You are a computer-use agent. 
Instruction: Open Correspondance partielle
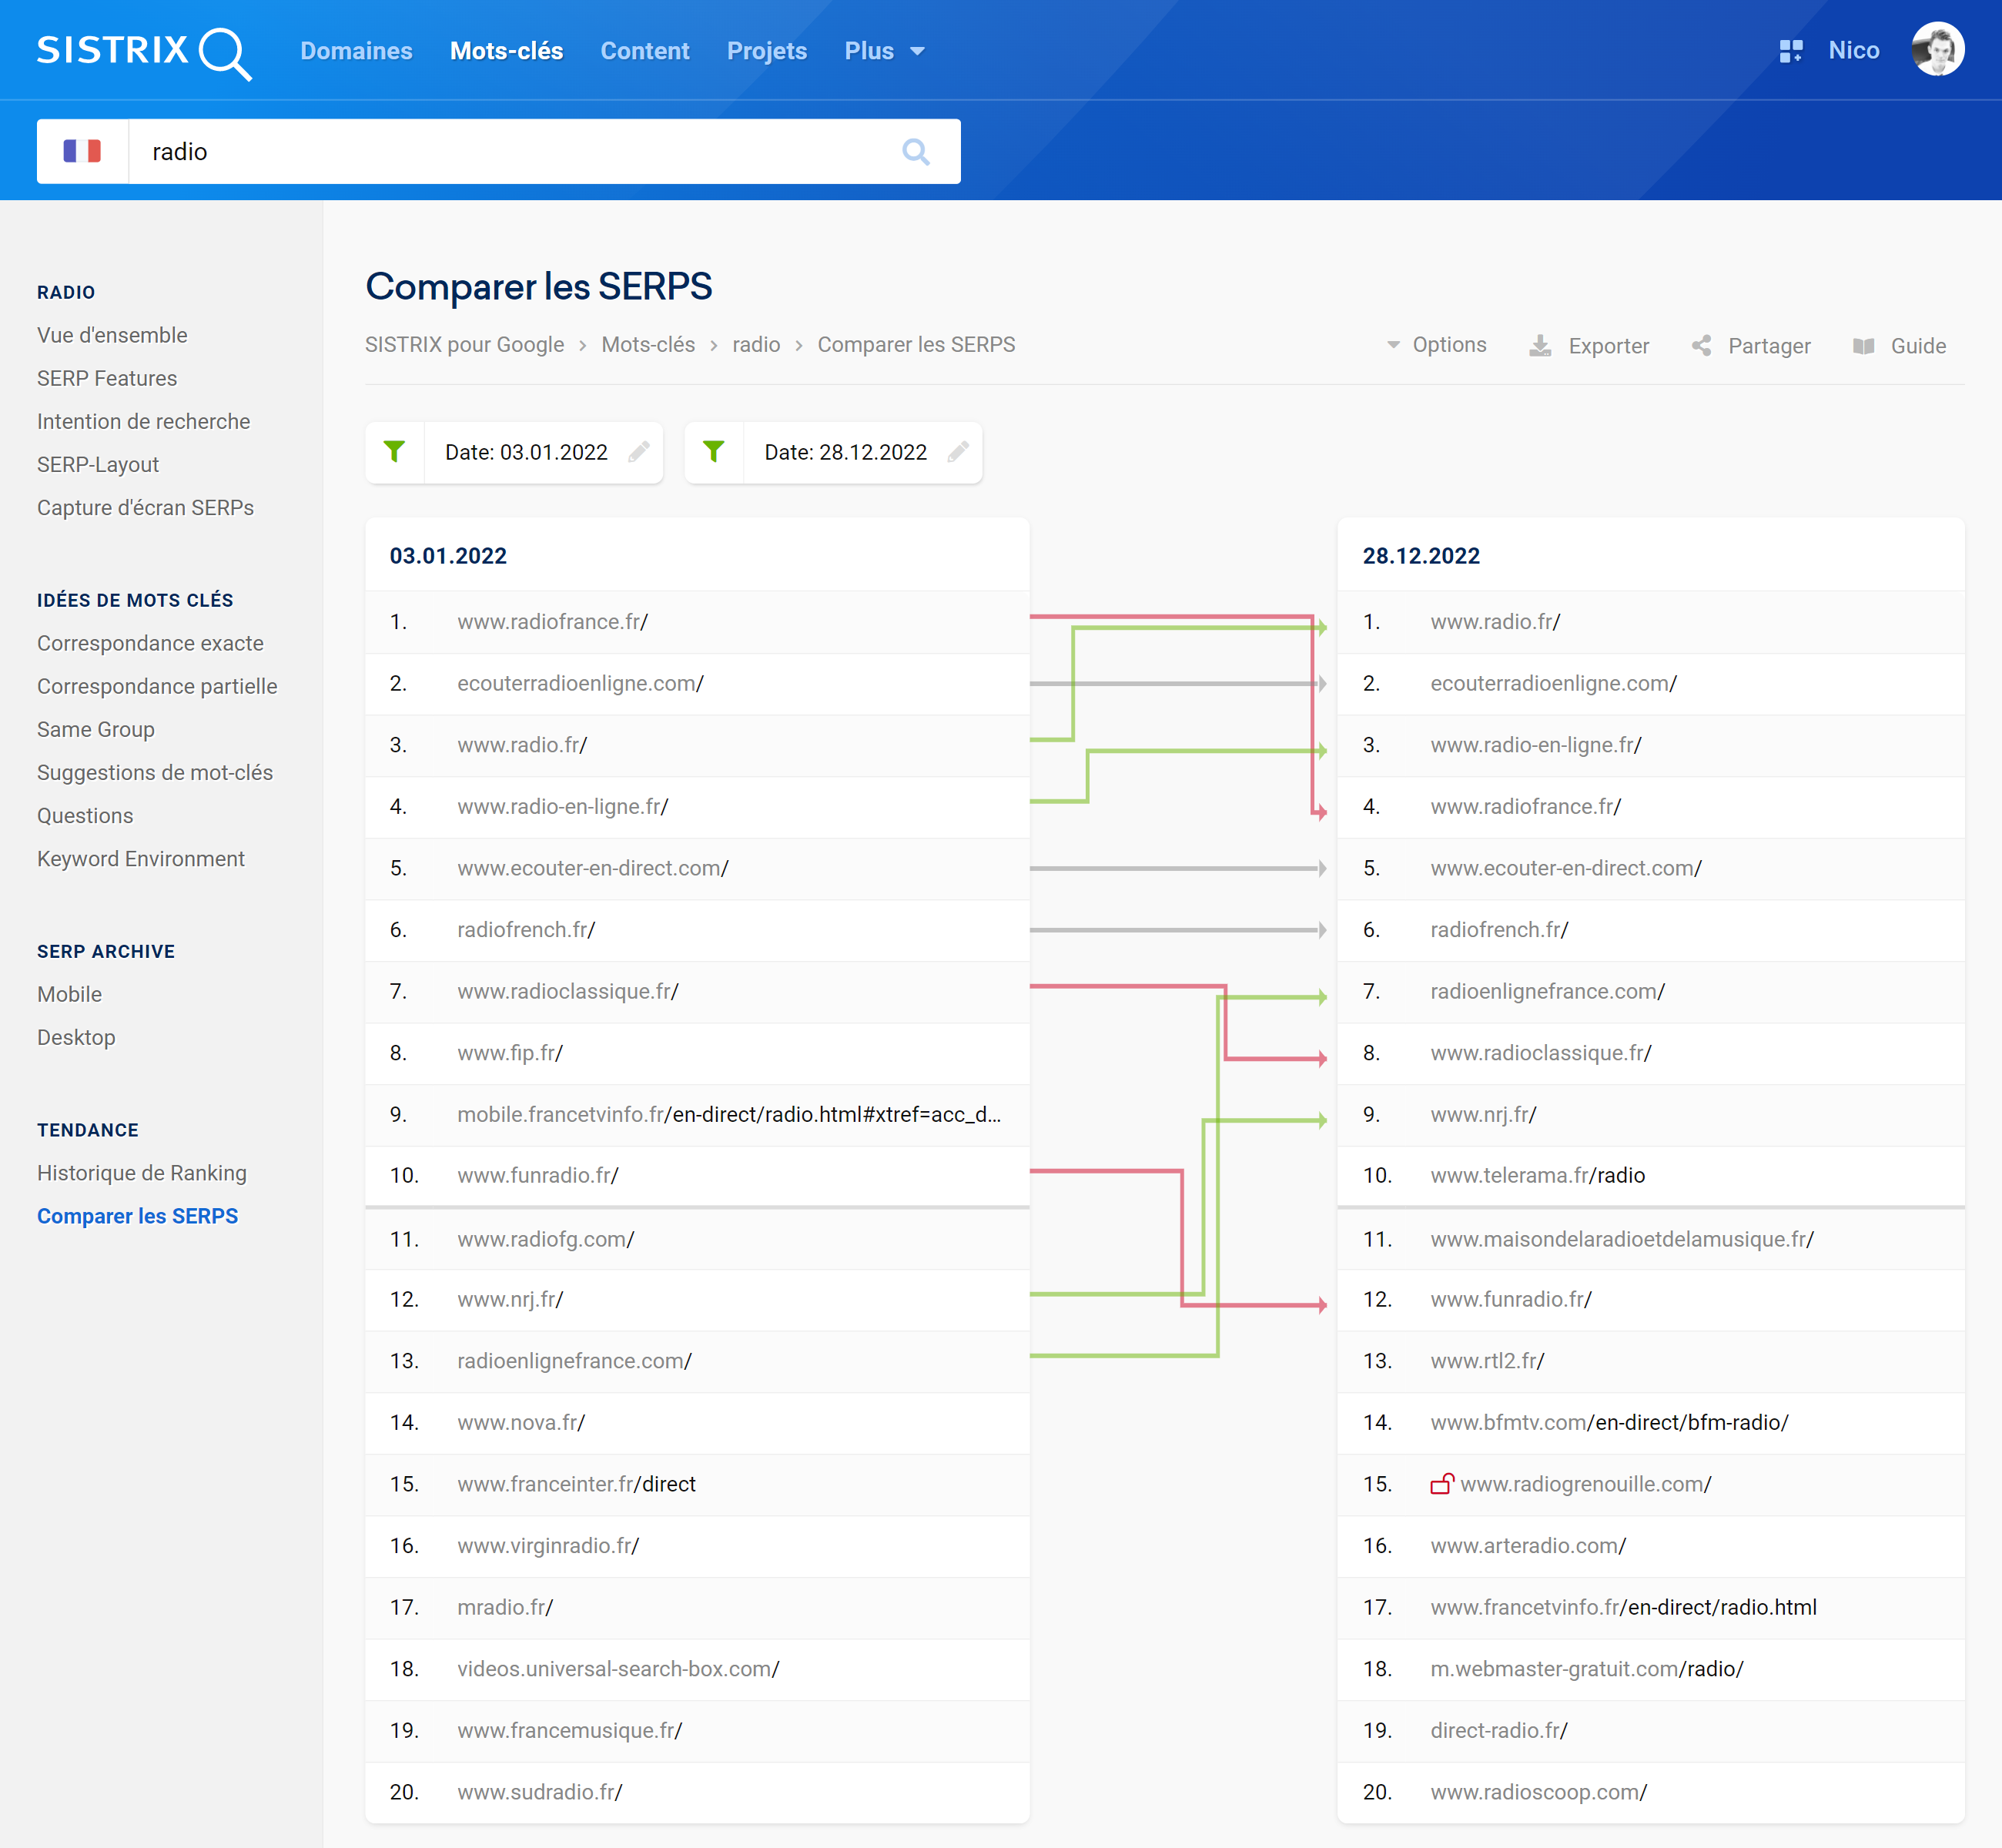157,686
